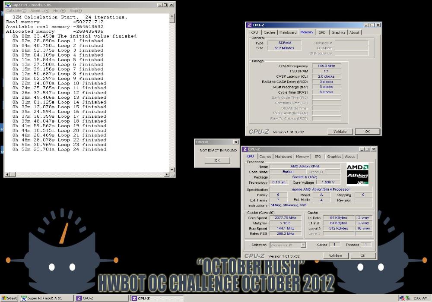Click the DRAM Frequency 144.0 MHz field
The height and width of the screenshot is (302, 432).
pyautogui.click(x=326, y=66)
